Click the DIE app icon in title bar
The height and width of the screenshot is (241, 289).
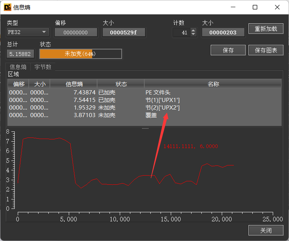(x=8, y=7)
